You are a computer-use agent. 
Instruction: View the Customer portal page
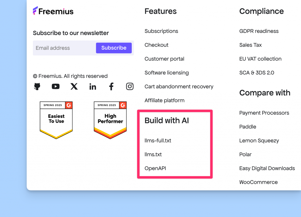(164, 59)
